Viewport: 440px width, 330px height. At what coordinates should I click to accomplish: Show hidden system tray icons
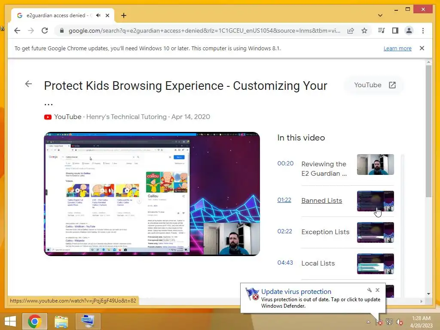click(368, 322)
